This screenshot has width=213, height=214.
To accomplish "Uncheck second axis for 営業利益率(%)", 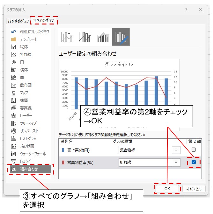I will (194, 162).
